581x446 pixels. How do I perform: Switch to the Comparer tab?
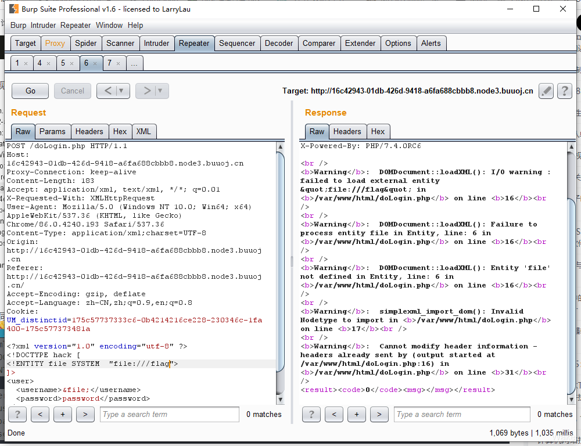coord(319,44)
